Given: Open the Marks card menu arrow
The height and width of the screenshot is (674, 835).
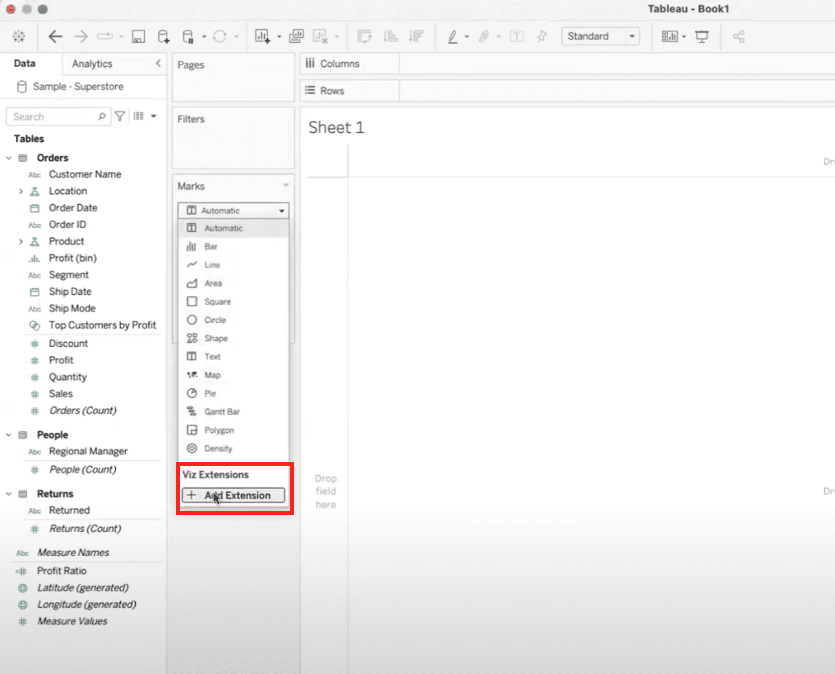Looking at the screenshot, I should [x=286, y=185].
